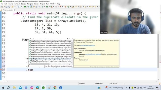161x90 pixels.
Task: Expand the Back navigation history dropdown
Action: point(97,7)
